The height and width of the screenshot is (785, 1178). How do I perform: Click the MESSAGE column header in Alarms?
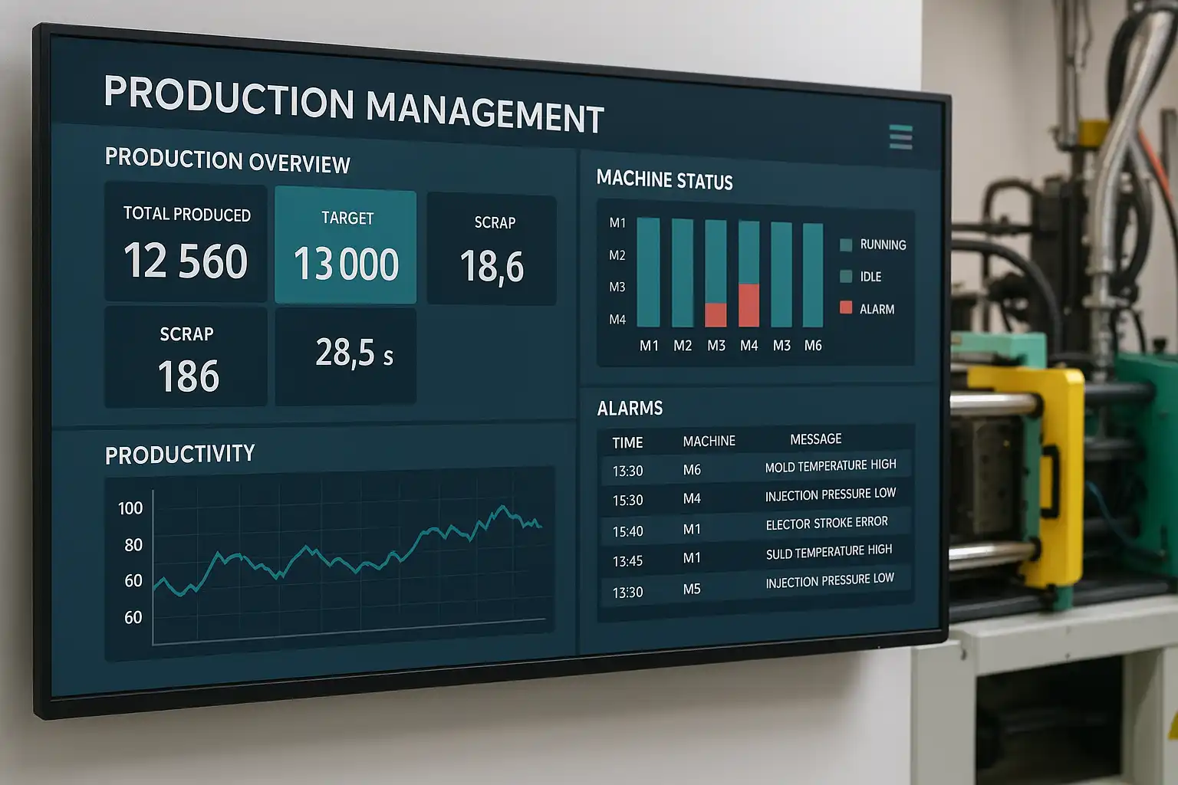(816, 438)
